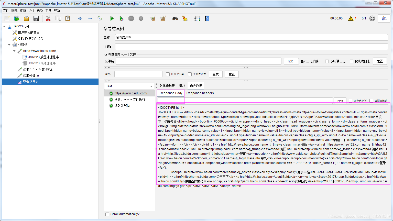The image size is (393, 221).
Task: Click the 重置 reset button
Action: pos(232,74)
